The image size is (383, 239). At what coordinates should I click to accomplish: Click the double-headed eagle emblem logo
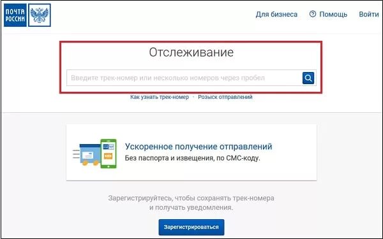pos(40,15)
